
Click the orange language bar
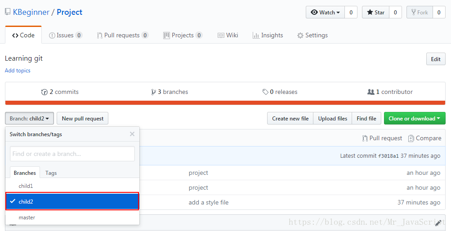tap(225, 102)
